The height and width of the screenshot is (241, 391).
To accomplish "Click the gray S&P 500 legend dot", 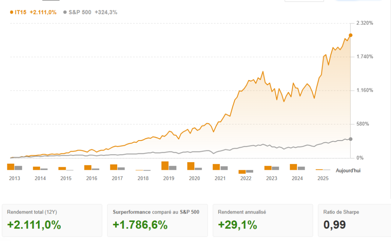I will [66, 12].
